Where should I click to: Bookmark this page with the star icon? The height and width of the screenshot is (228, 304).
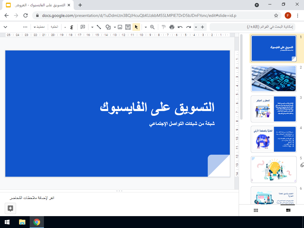point(276,15)
